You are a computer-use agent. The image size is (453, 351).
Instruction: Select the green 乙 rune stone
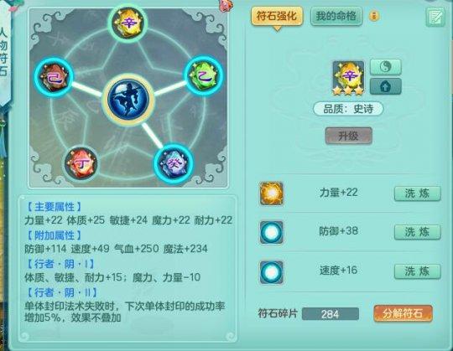203,75
